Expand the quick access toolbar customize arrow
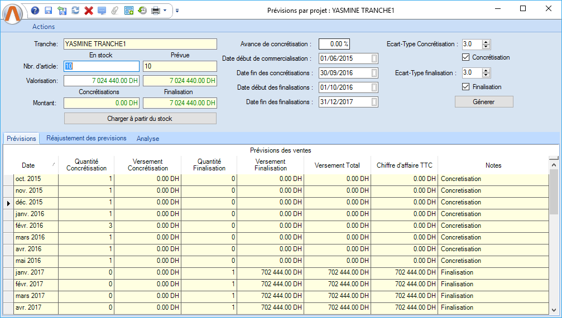Viewport: 562px width, 318px height. tap(177, 11)
